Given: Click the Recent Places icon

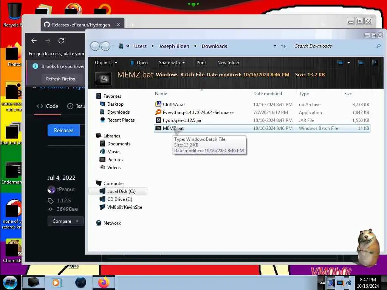Looking at the screenshot, I should click(102, 120).
